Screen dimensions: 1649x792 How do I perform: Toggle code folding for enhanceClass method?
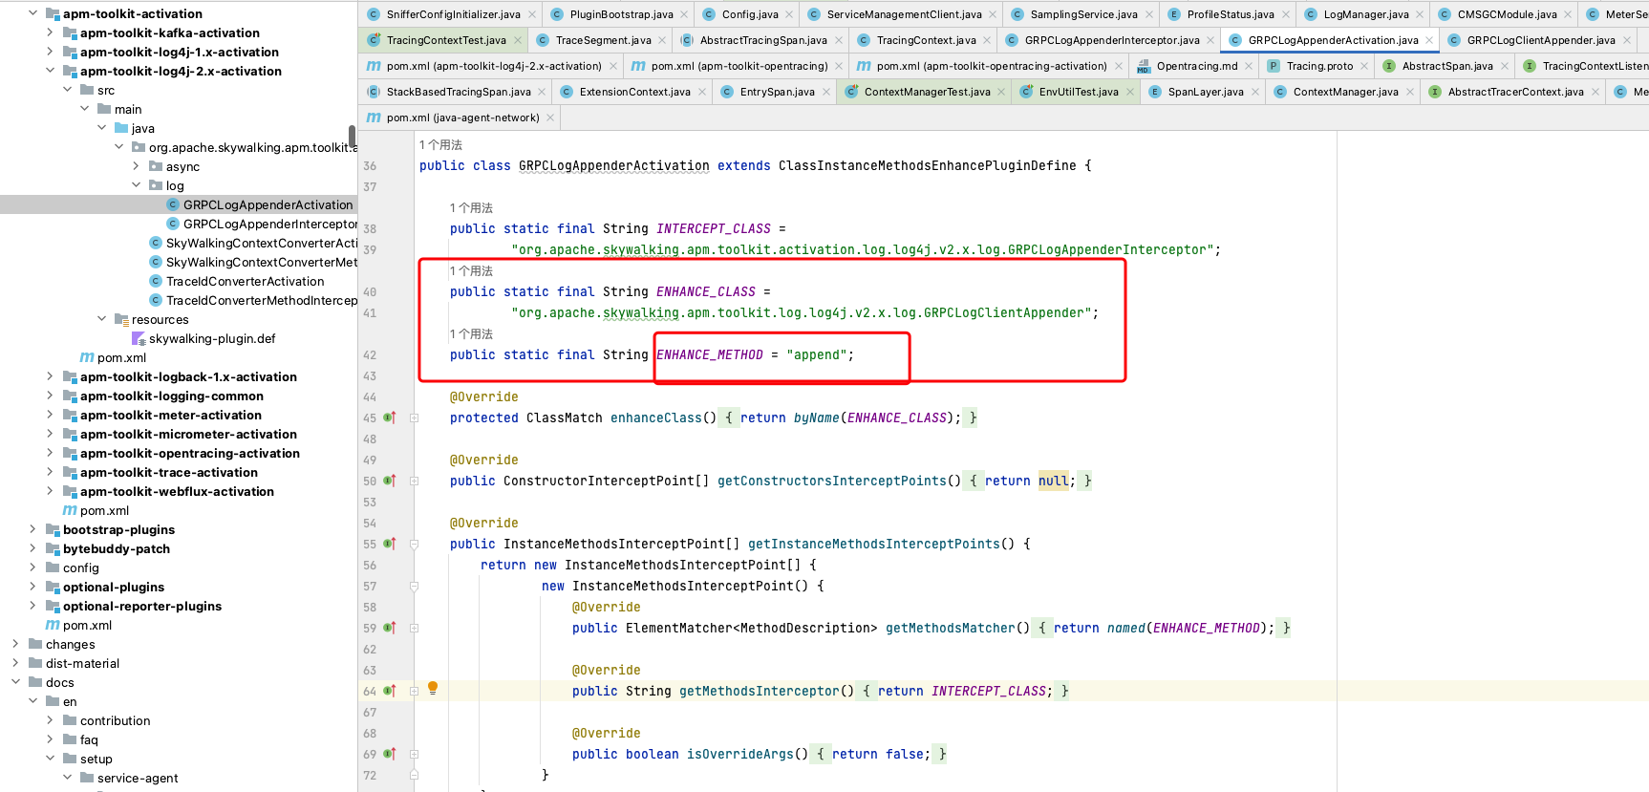click(x=415, y=417)
